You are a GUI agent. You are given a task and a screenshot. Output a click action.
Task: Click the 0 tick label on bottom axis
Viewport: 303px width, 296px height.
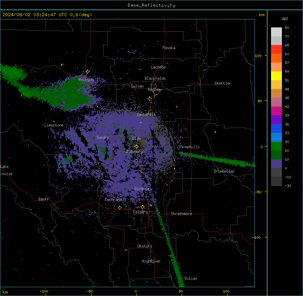click(x=136, y=291)
